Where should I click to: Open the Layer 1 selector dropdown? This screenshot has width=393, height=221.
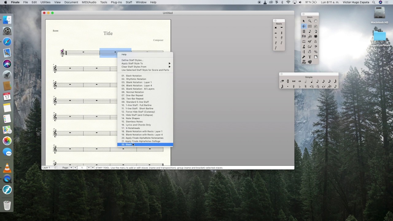tap(49, 168)
